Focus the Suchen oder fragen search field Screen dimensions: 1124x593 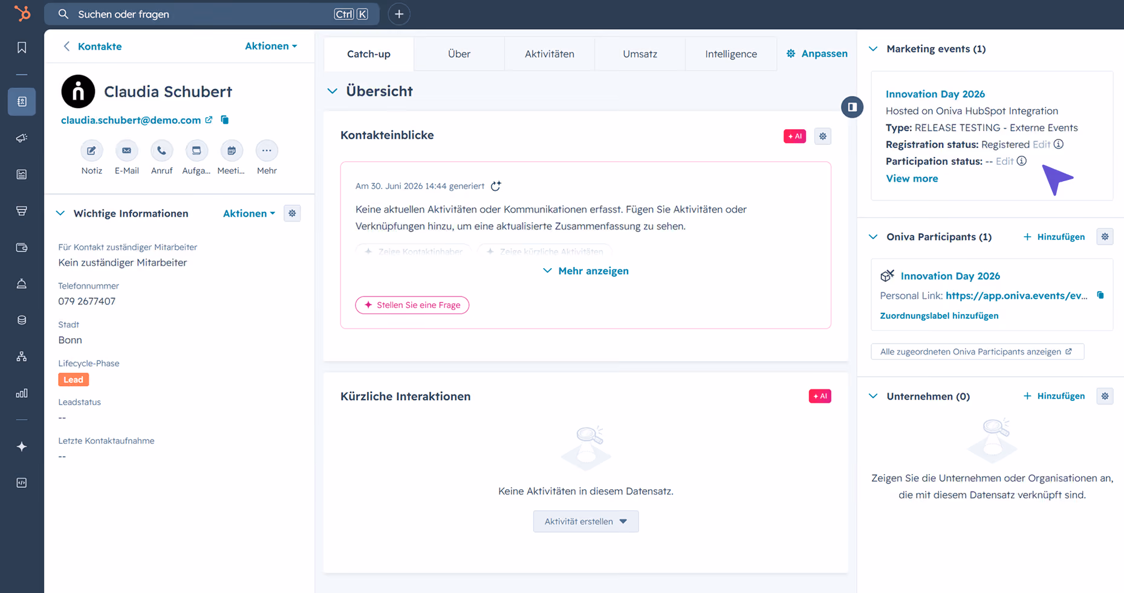(x=212, y=14)
